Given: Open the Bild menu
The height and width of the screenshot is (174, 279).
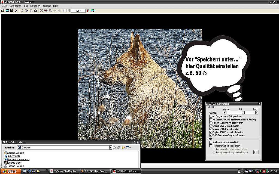Looking at the screenshot, I should (x=26, y=6).
